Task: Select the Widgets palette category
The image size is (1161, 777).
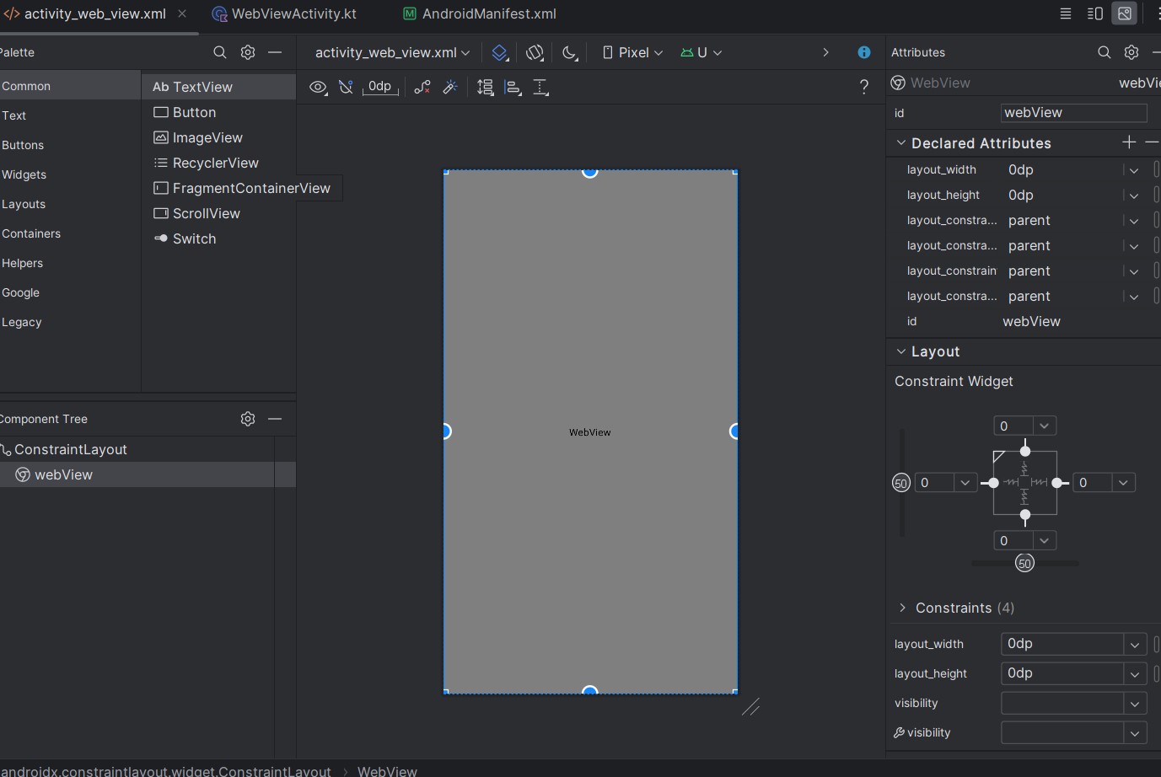Action: click(x=24, y=174)
